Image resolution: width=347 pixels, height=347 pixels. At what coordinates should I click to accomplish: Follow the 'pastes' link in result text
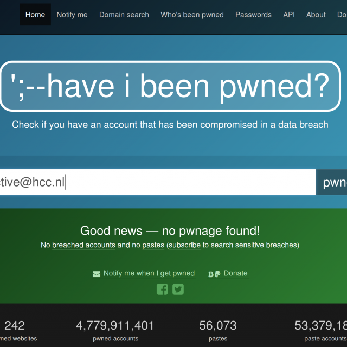153,245
